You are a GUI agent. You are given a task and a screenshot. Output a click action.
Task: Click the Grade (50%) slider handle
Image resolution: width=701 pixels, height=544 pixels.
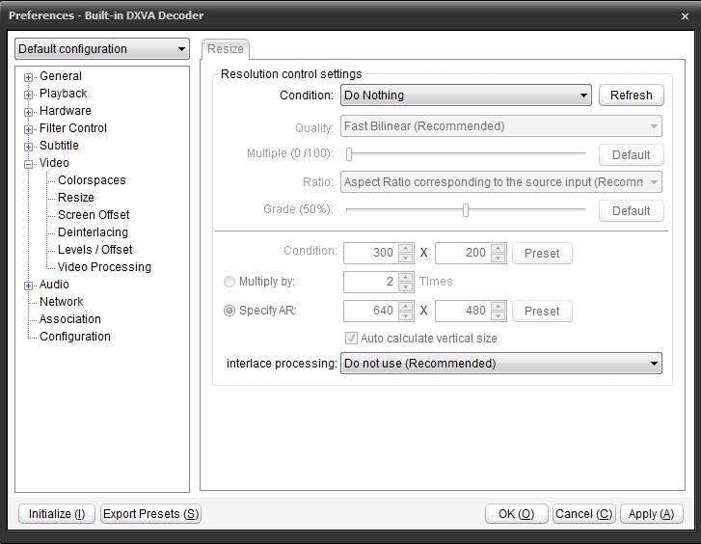coord(466,210)
